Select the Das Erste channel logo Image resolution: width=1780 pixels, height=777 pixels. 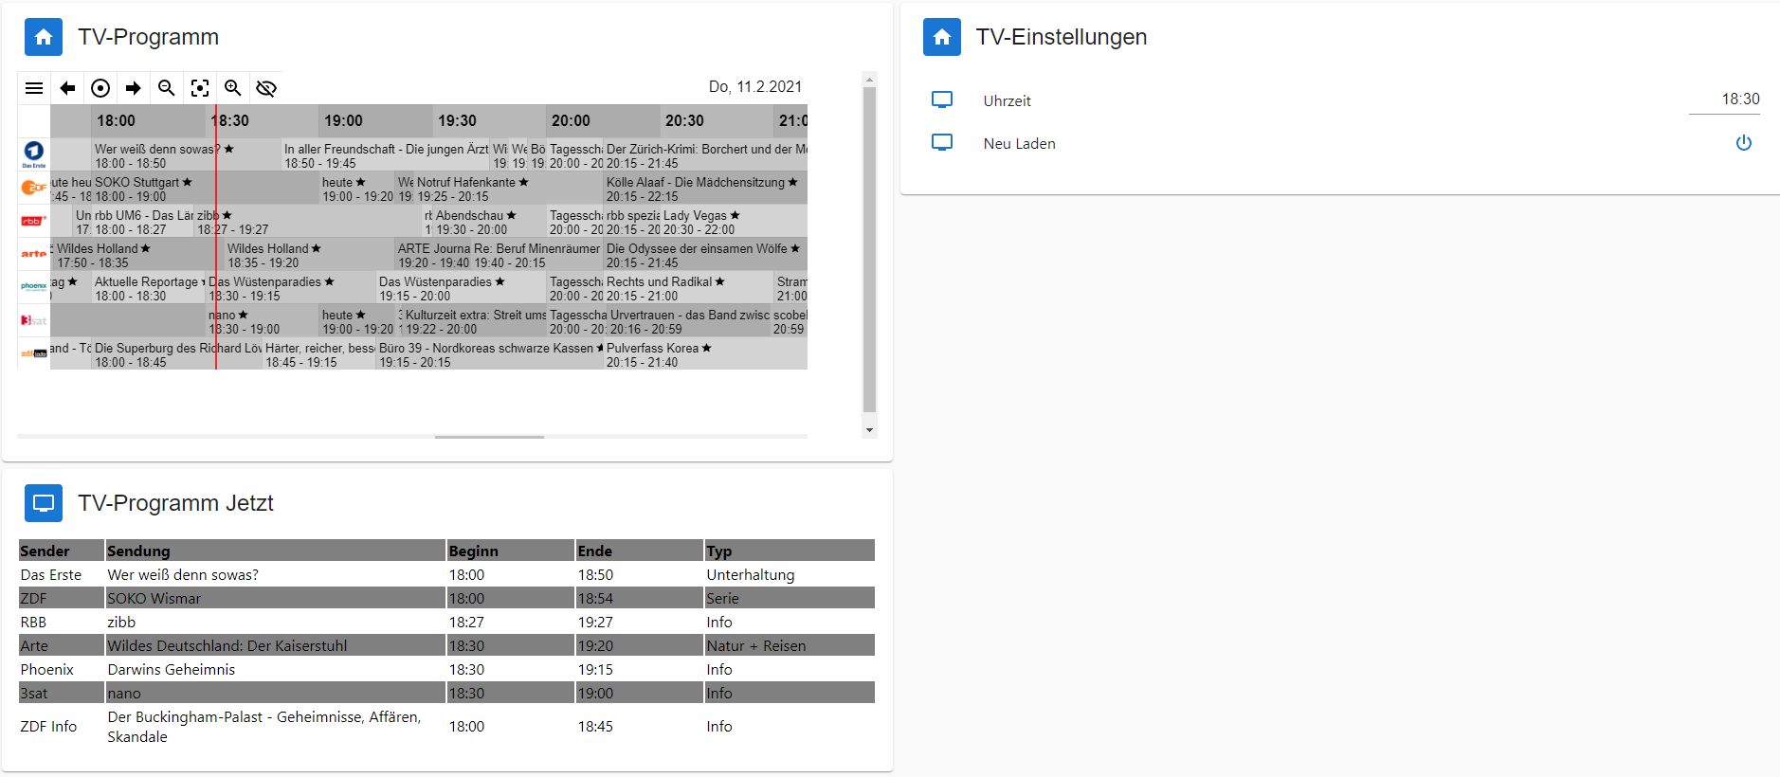[34, 154]
